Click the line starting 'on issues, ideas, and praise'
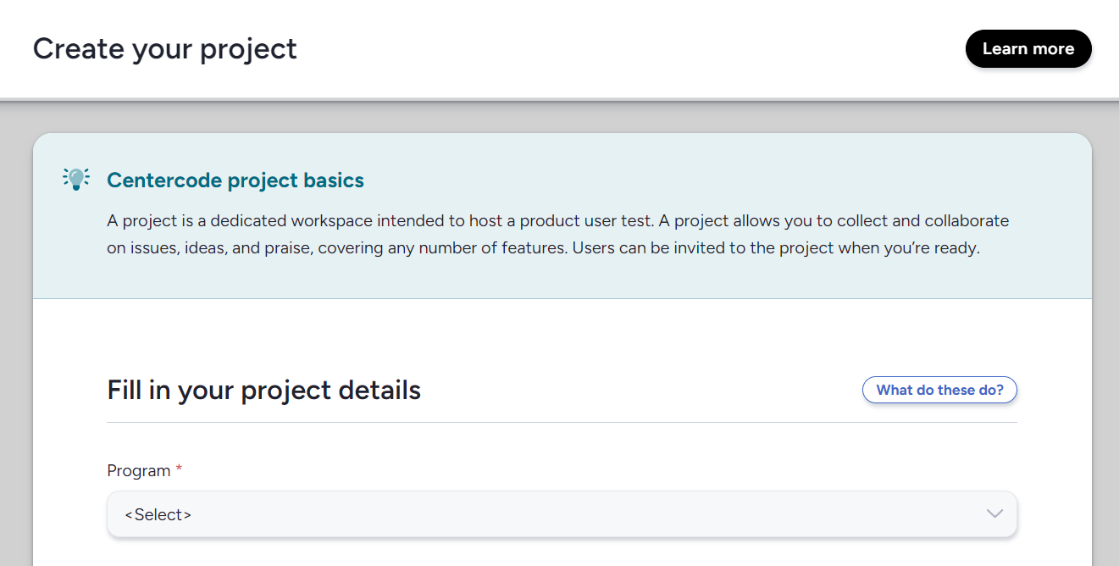Viewport: 1119px width, 566px height. coord(339,249)
